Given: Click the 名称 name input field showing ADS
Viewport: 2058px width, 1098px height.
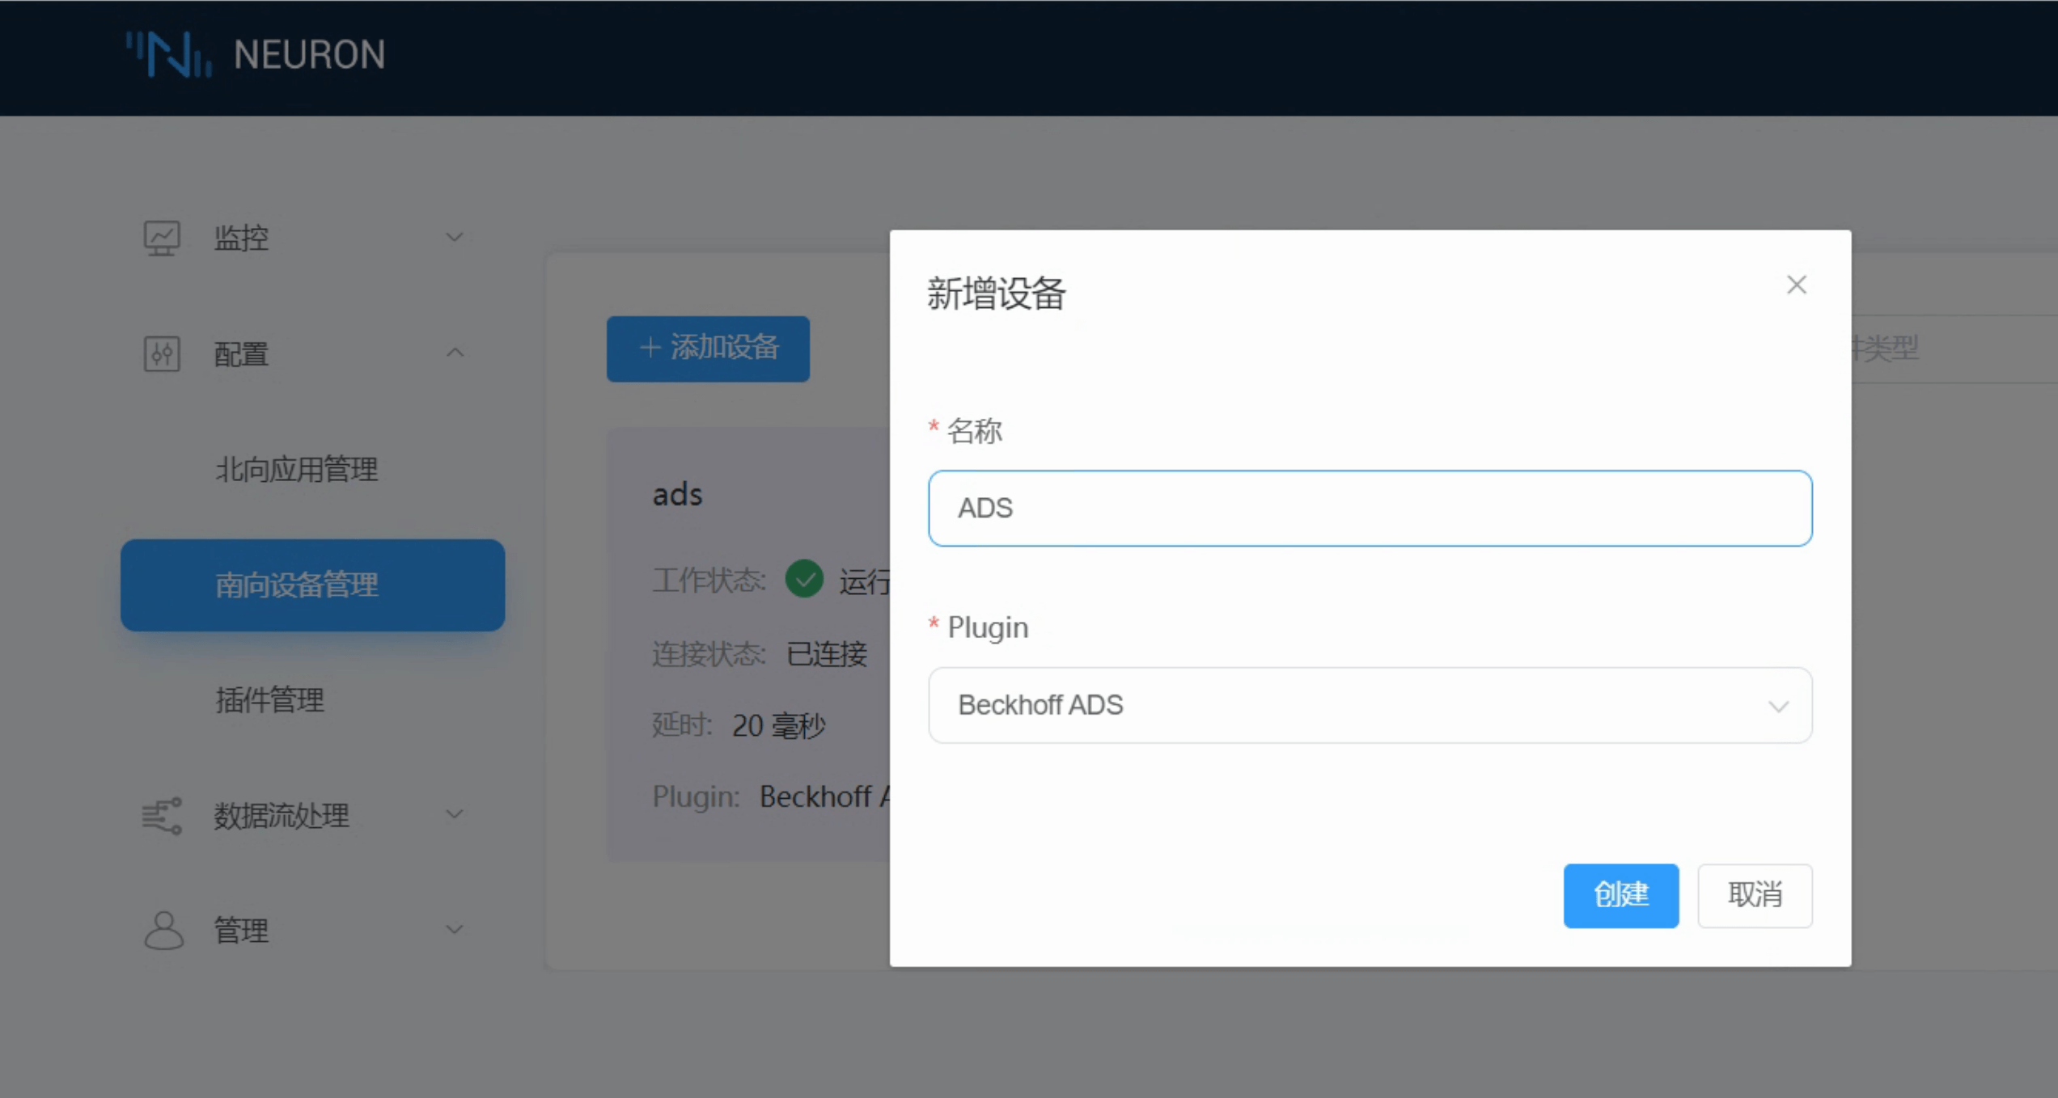Looking at the screenshot, I should (x=1370, y=508).
